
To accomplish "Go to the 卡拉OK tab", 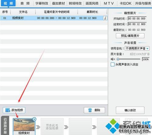I will (126, 3).
